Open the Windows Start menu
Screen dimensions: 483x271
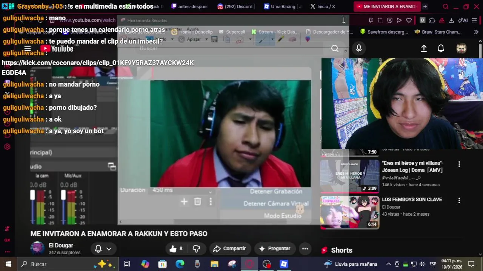tap(8, 264)
